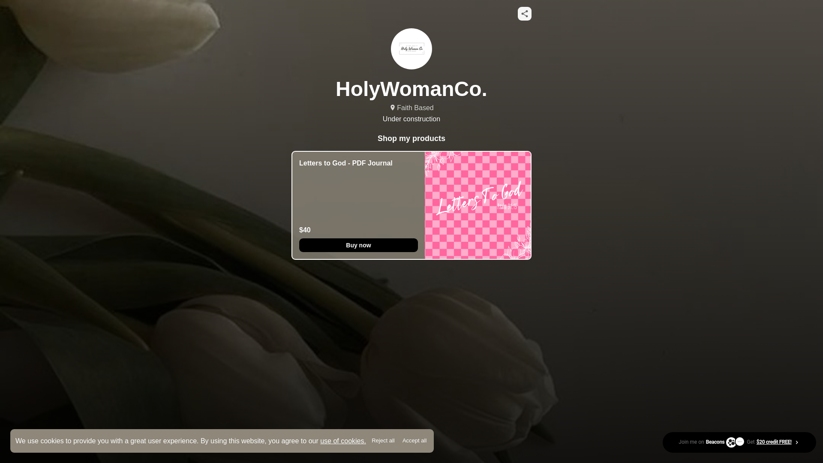823x463 pixels.
Task: Open the HolyWomanCo profile logo
Action: (x=411, y=49)
